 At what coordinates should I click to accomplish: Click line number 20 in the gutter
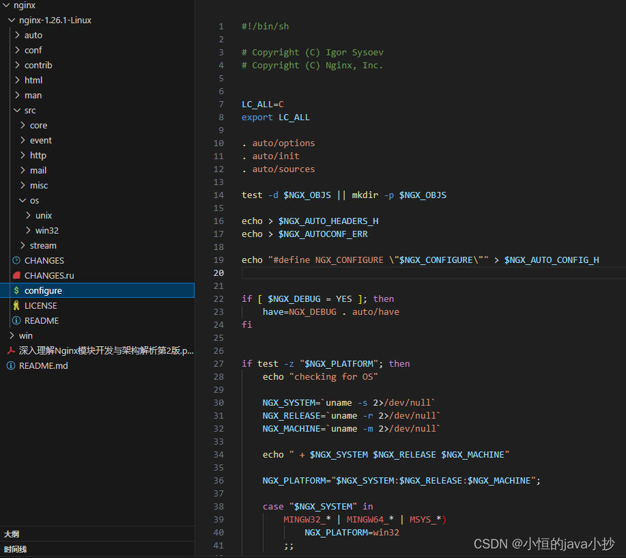click(x=218, y=273)
